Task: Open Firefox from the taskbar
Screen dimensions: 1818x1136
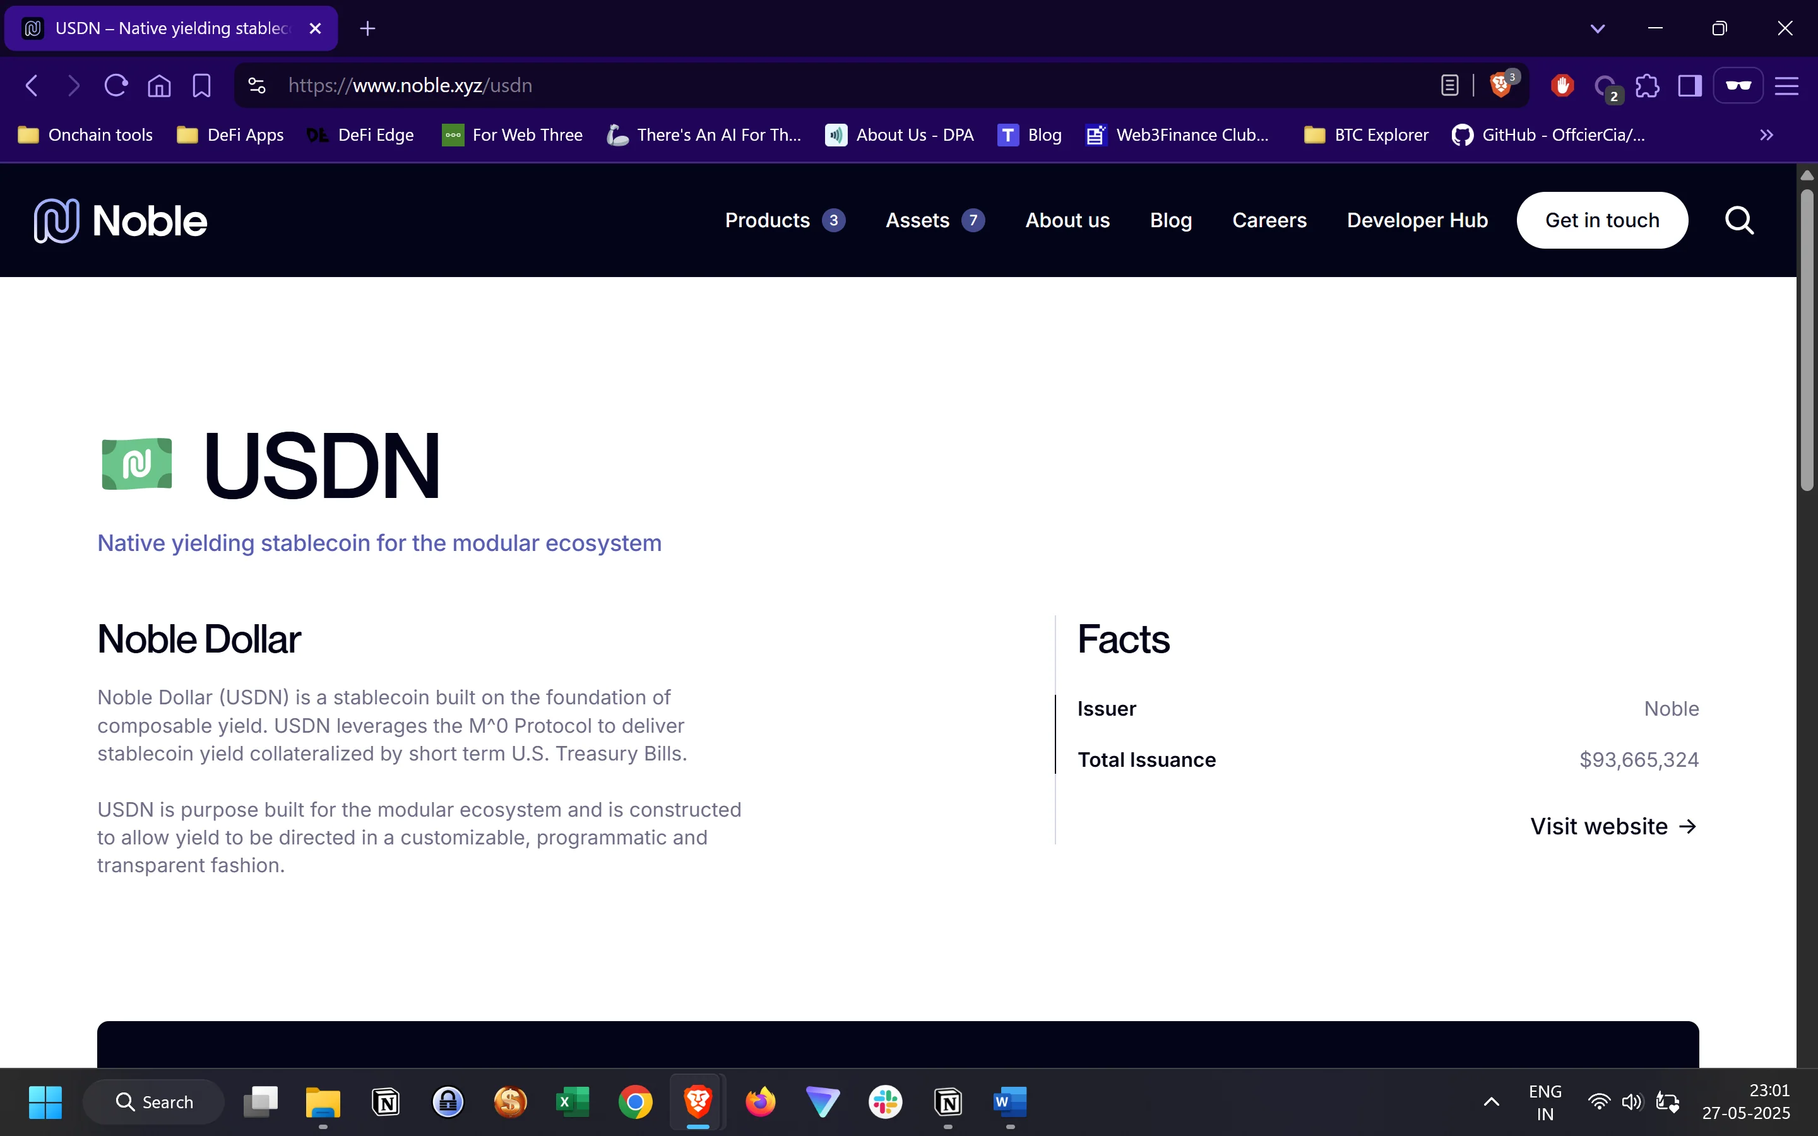Action: [760, 1102]
